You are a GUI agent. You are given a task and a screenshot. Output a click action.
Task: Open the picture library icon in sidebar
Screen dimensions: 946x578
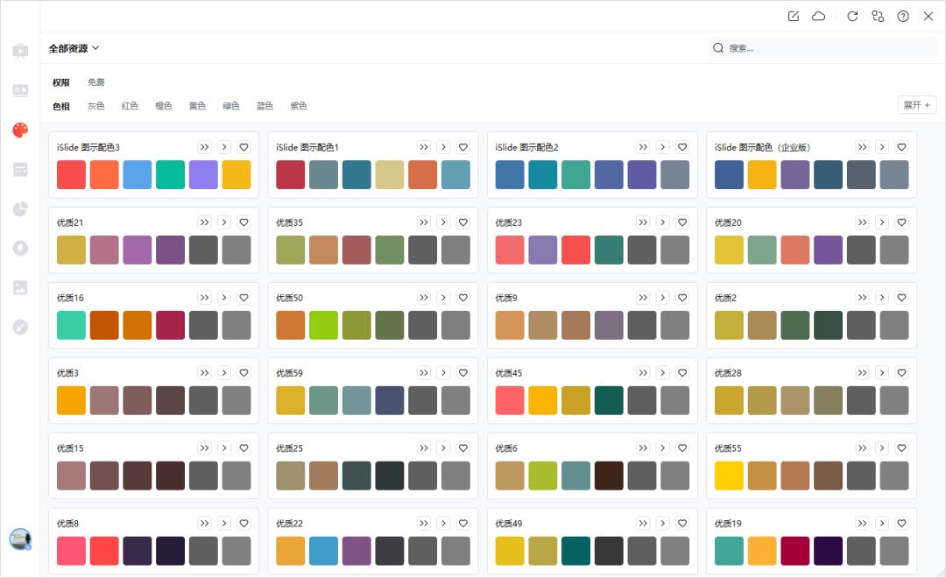click(x=20, y=287)
